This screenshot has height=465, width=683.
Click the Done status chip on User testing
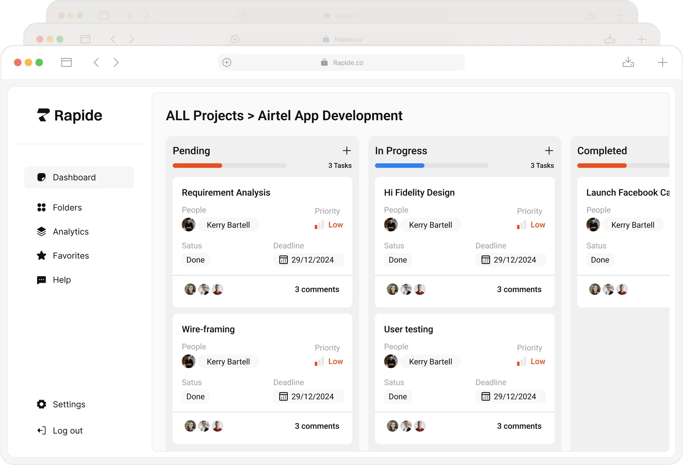pos(398,396)
